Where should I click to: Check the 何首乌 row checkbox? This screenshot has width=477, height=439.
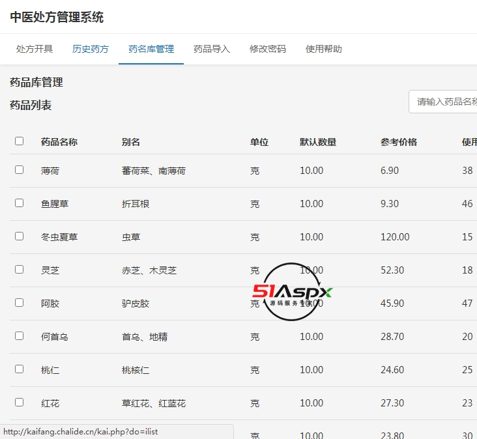[19, 335]
